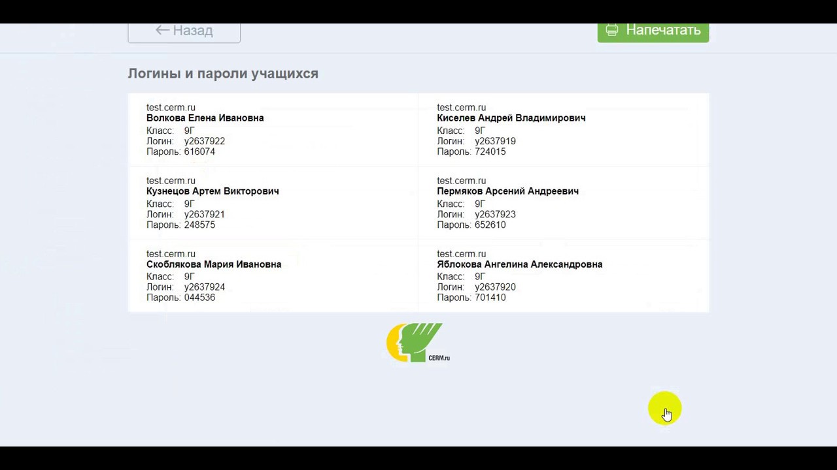Click password 616074

[x=199, y=151]
